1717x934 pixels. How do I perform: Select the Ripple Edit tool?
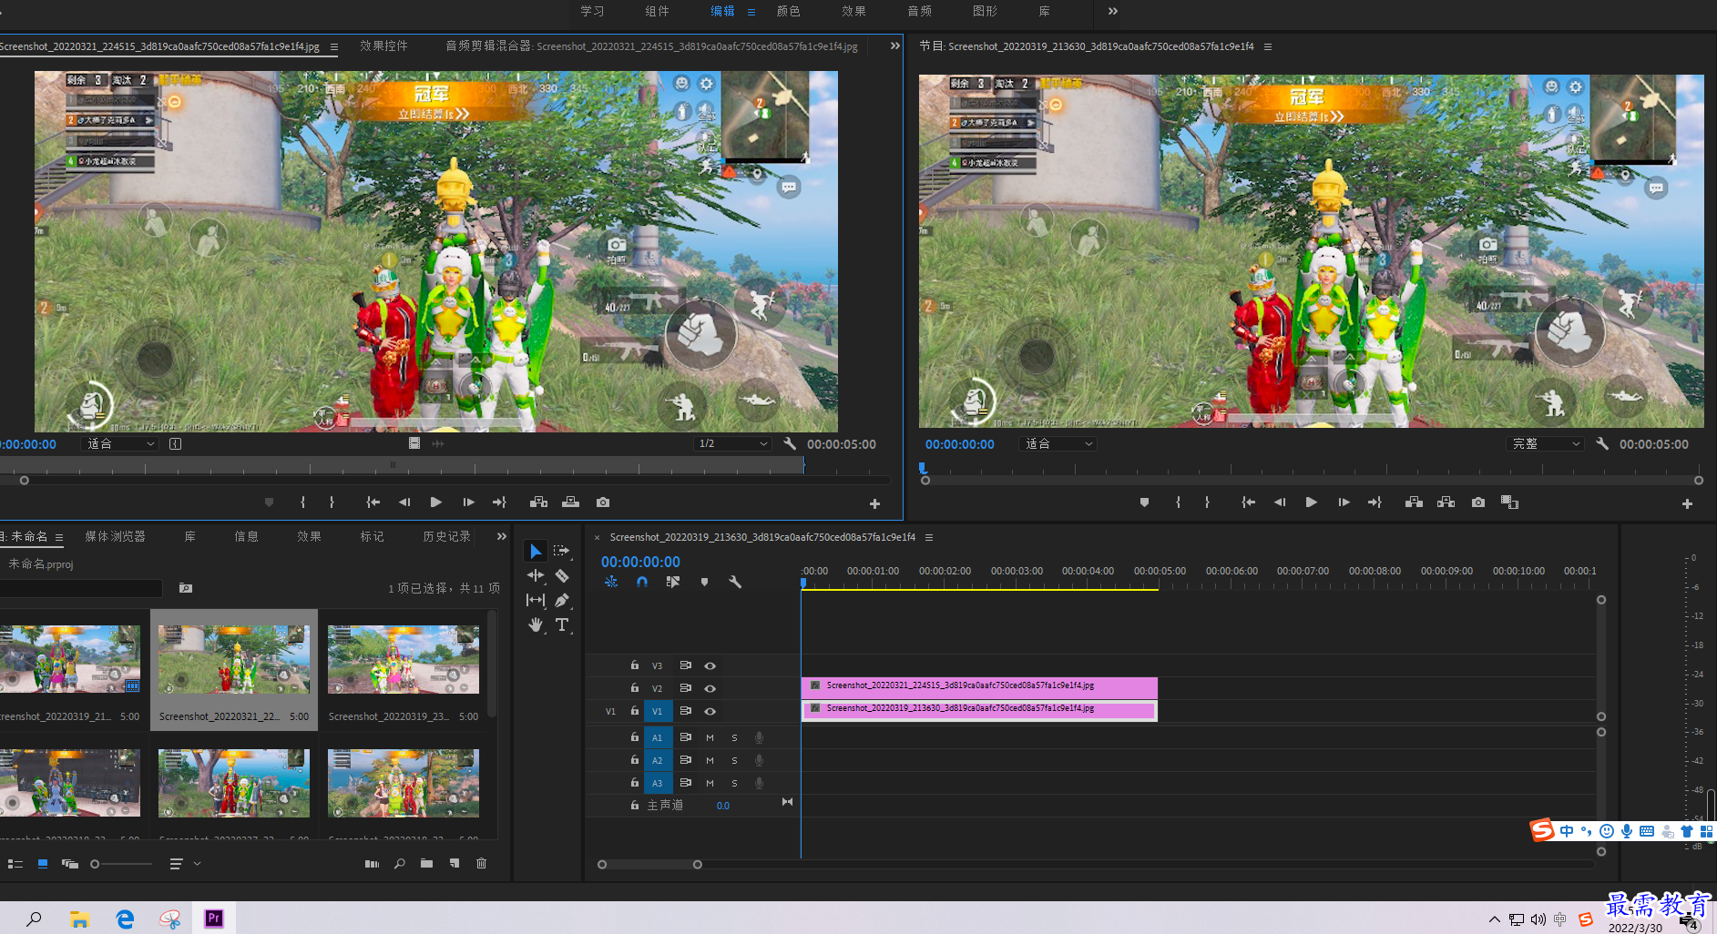click(x=536, y=575)
